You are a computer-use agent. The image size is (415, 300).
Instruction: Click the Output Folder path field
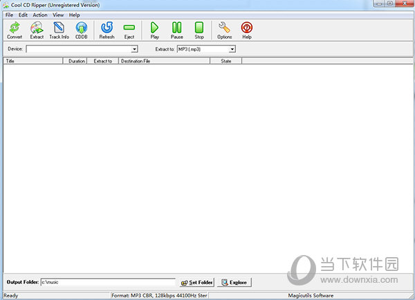(108, 282)
